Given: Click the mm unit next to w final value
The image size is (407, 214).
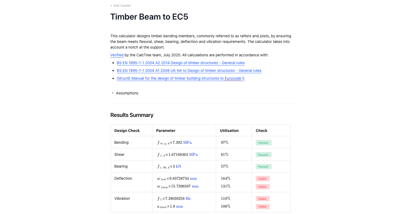Looking at the screenshot, I should (195, 186).
